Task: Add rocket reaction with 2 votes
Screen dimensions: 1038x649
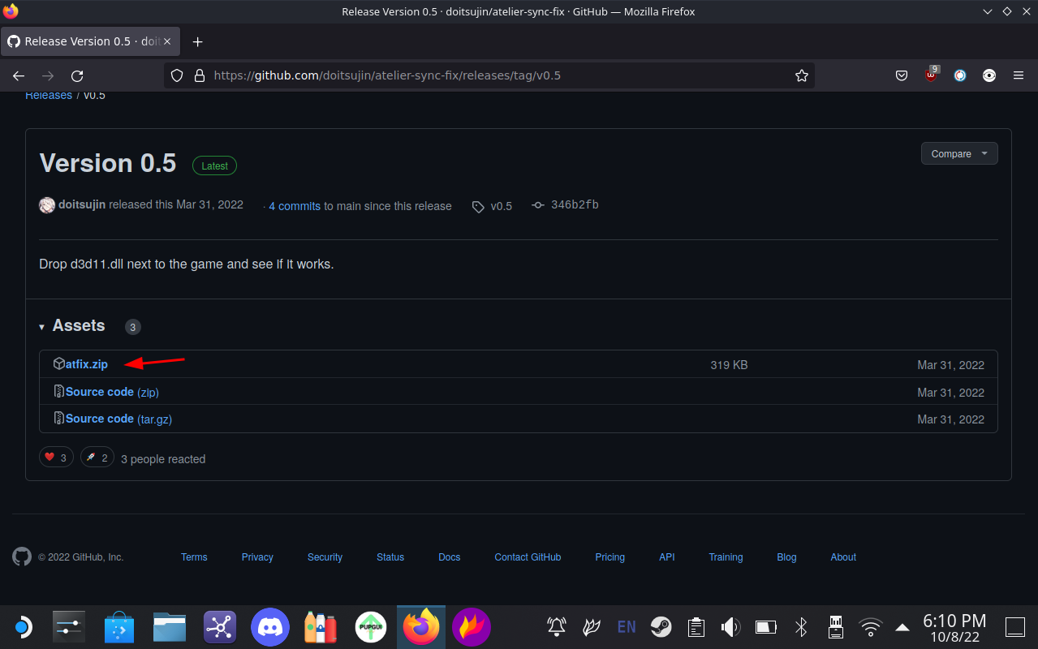Action: point(97,458)
